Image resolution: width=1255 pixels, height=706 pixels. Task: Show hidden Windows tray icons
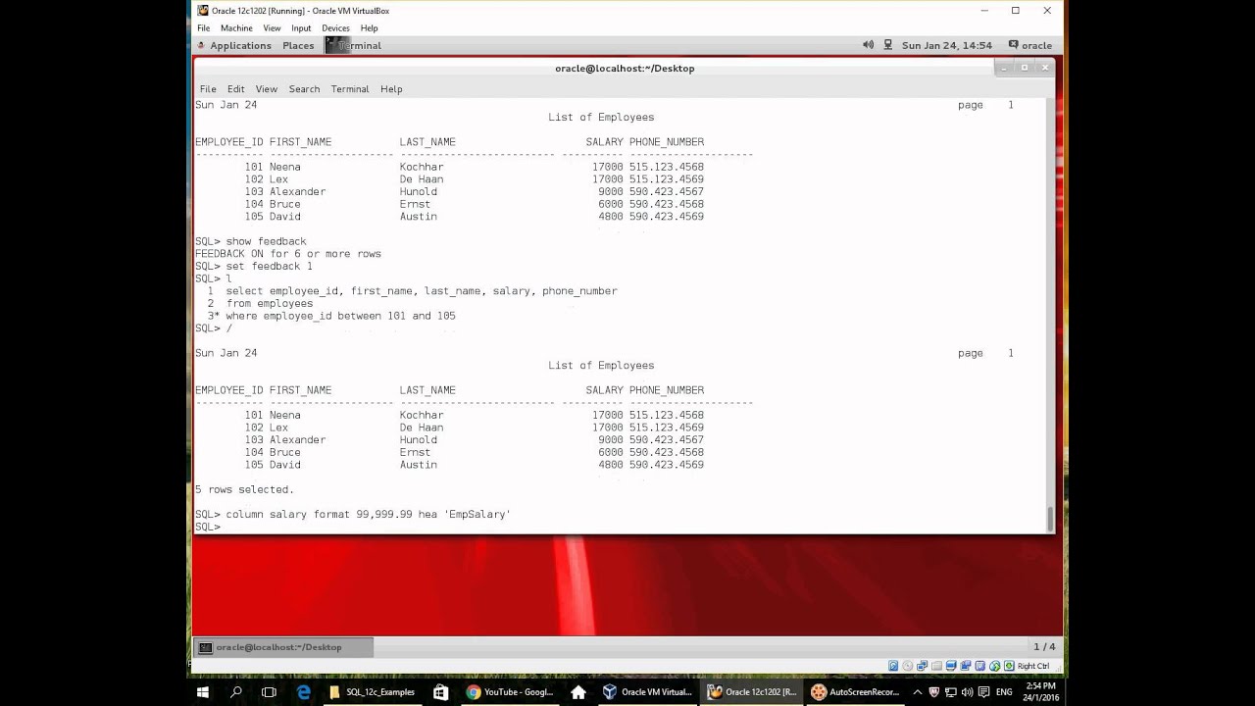click(x=918, y=692)
